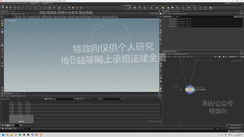Image resolution: width=244 pixels, height=137 pixels.
Task: Play the animation forward
Action: [10, 125]
